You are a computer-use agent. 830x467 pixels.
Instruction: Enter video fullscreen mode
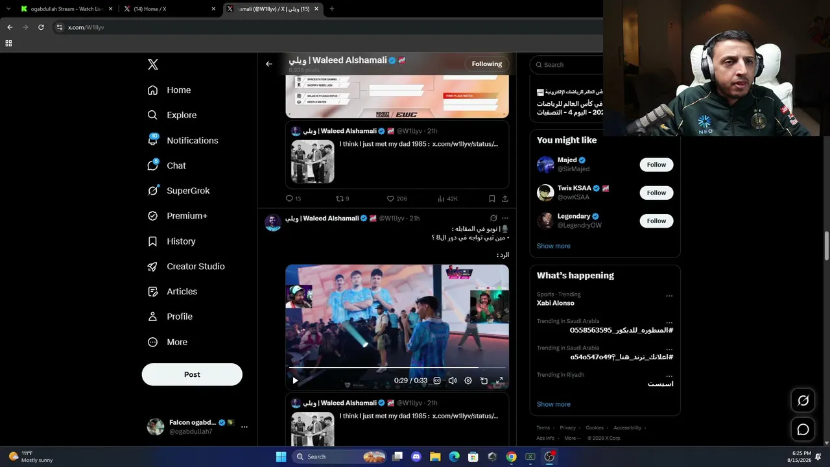(x=499, y=381)
